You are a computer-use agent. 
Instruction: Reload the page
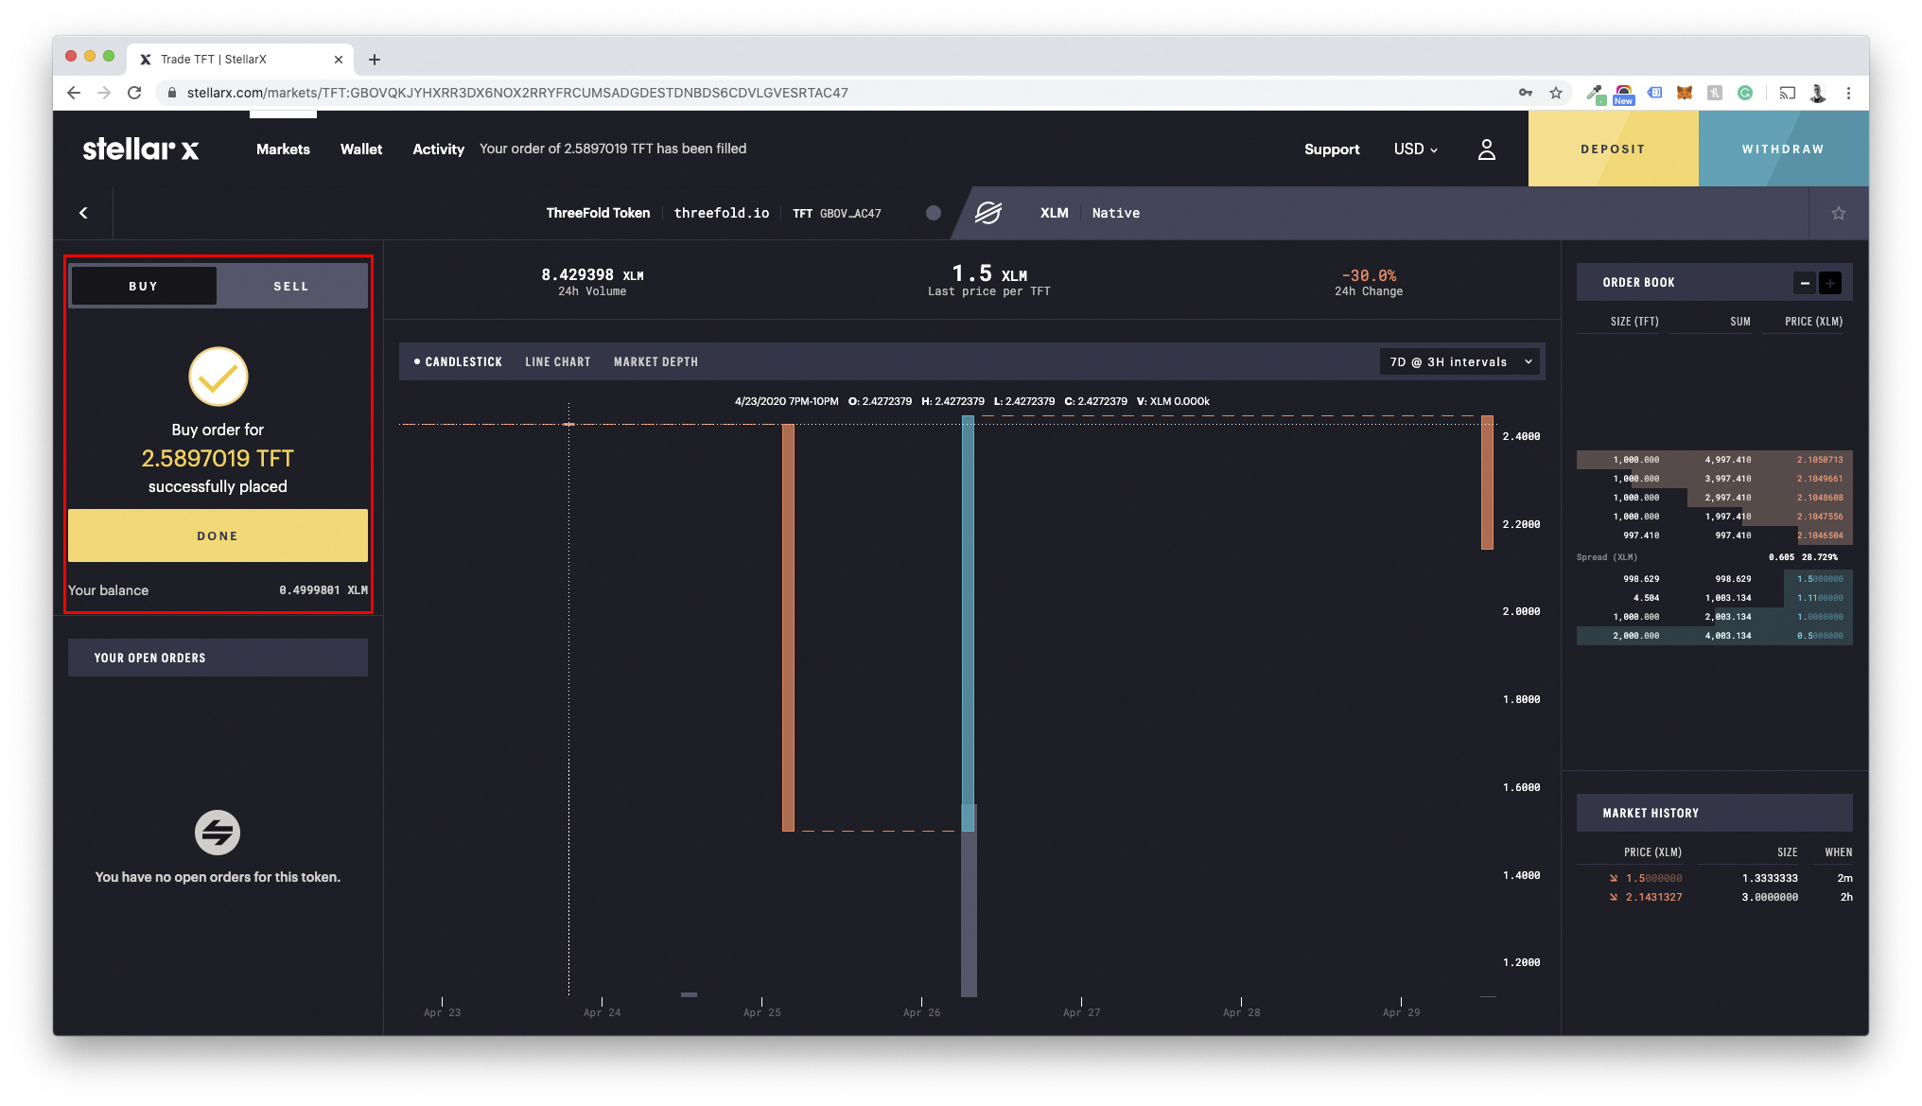click(x=134, y=93)
